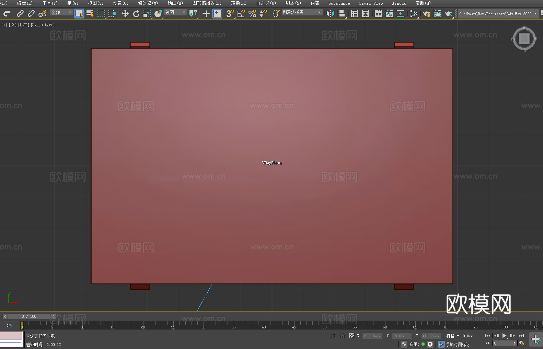543x349 pixels.
Task: Click the 0 / 100 time slider handle
Action: point(29,316)
